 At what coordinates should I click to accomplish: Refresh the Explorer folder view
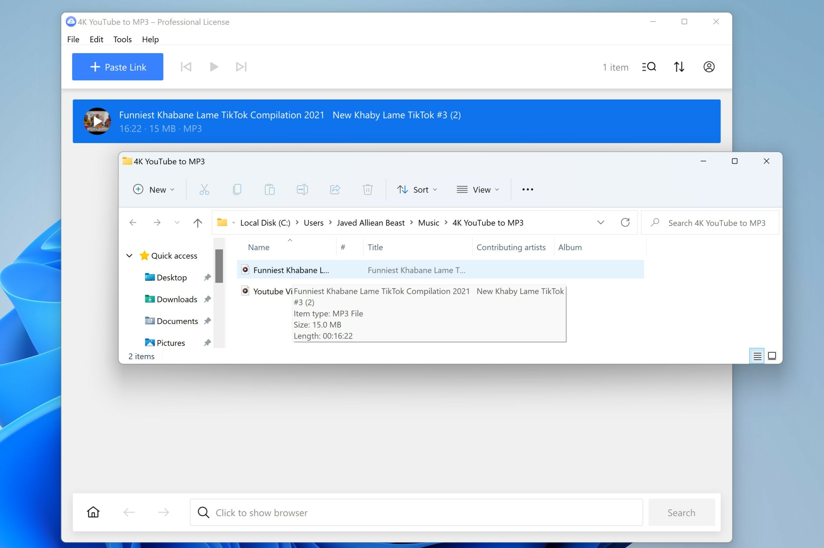pos(625,222)
